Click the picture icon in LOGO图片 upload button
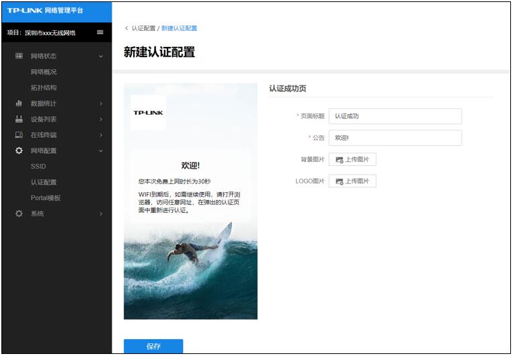The image size is (513, 356). click(340, 181)
